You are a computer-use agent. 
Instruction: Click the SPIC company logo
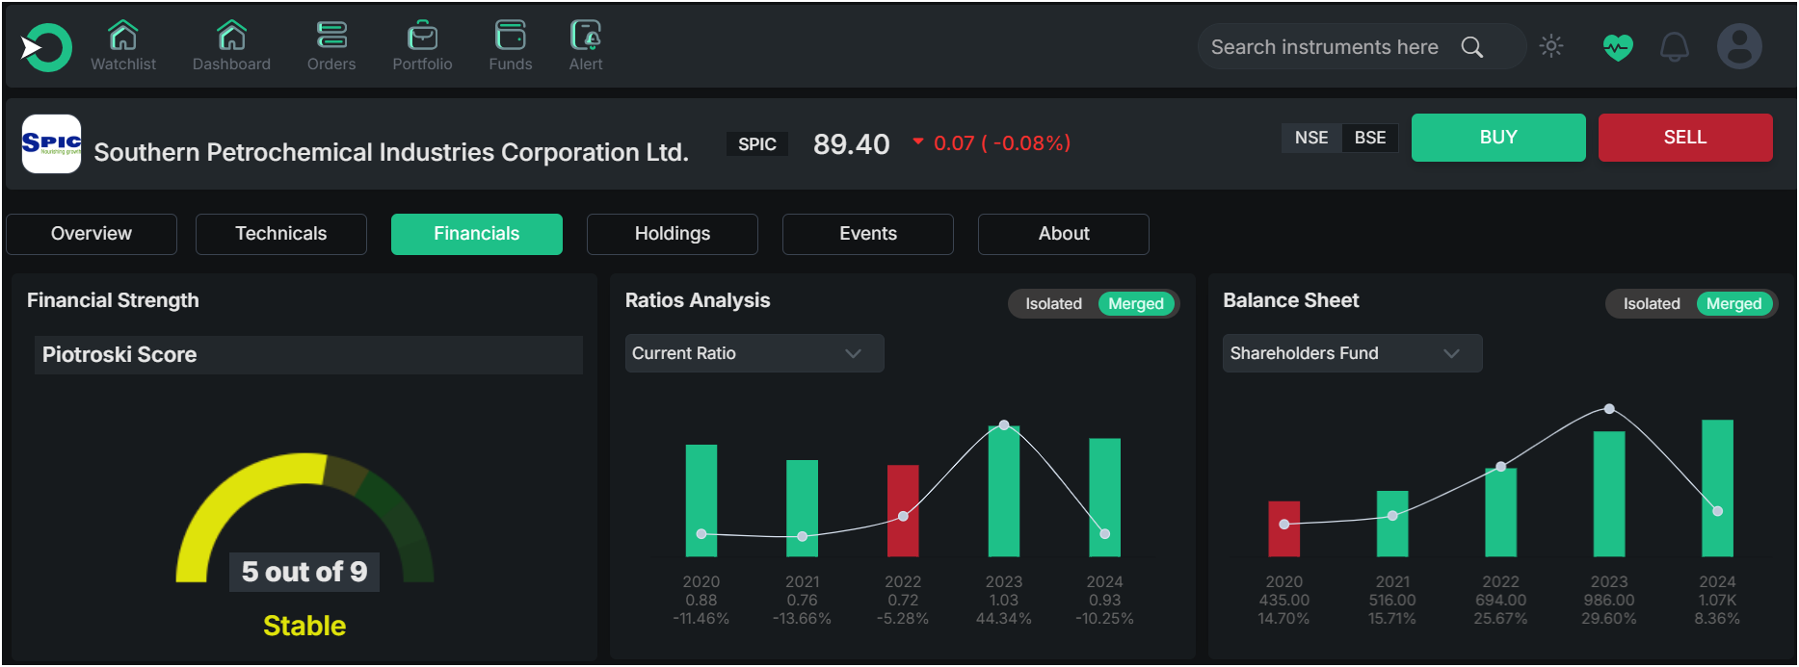[51, 143]
